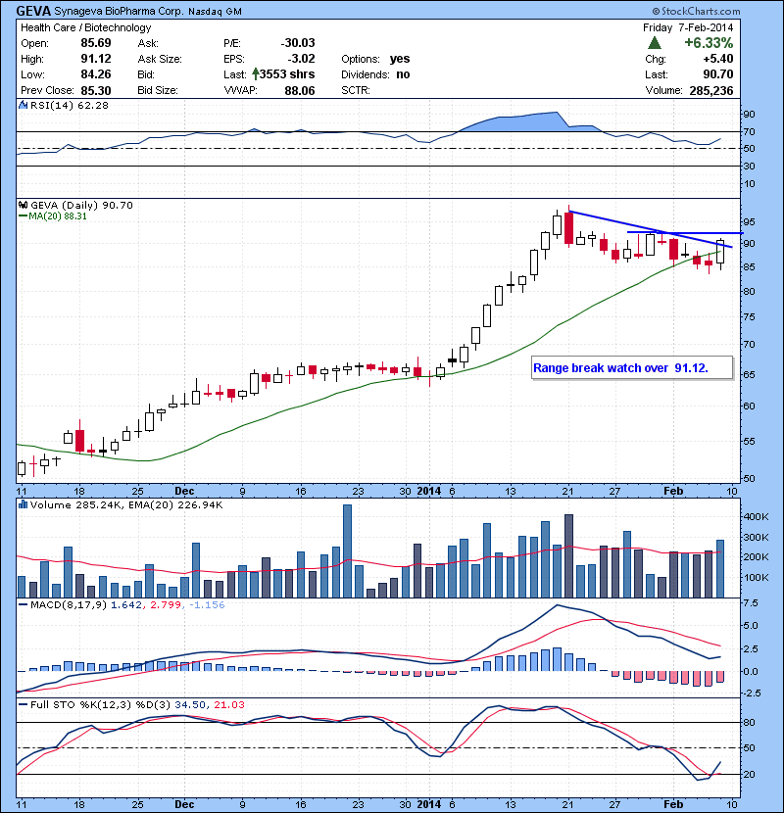Click the Full STO %D value 21.03
Screen dimensions: 784x813
tap(228, 704)
